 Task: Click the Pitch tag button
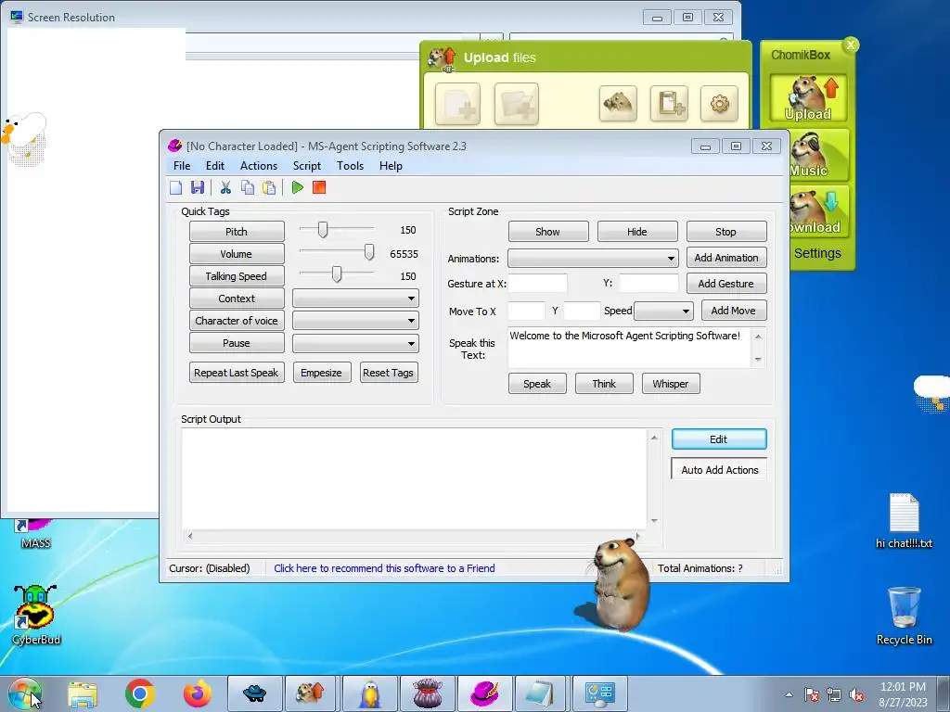point(237,232)
